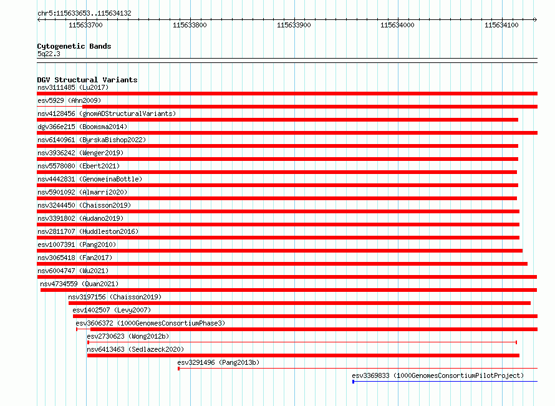Open esv3291496 (Pang2013b) label
This screenshot has width=555, height=406.
(218, 362)
